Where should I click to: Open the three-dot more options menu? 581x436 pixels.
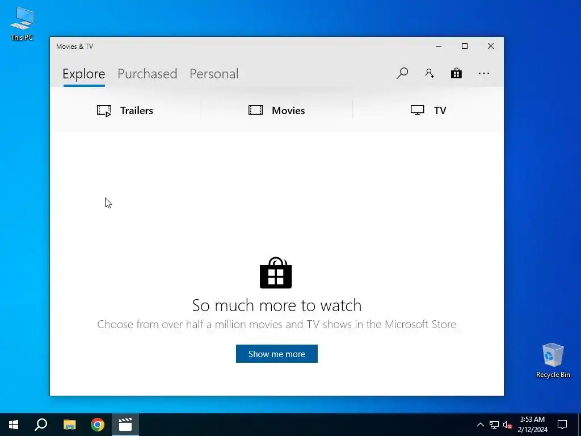(483, 73)
